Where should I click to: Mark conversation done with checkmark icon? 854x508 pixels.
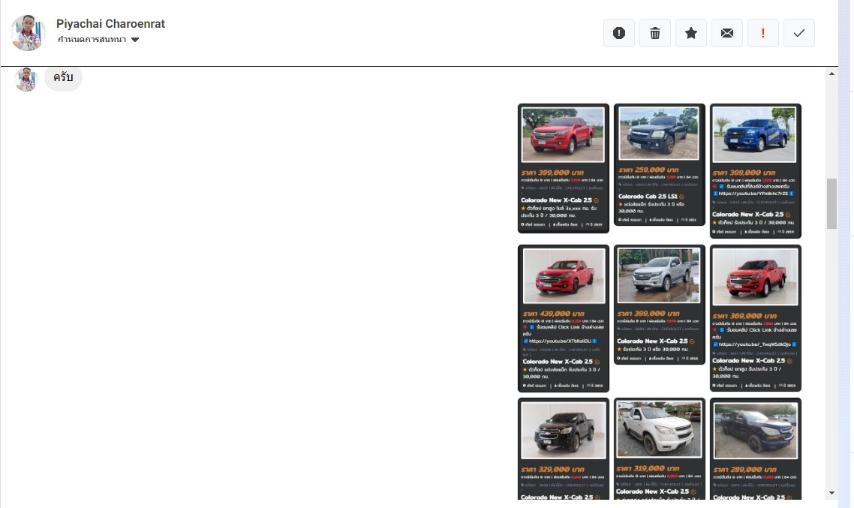799,33
